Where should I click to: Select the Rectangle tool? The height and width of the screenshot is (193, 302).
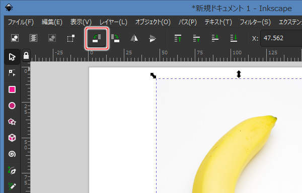point(12,89)
